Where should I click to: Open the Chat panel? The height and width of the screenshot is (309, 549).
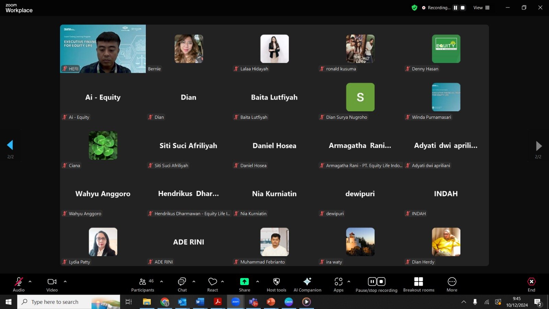click(x=182, y=285)
